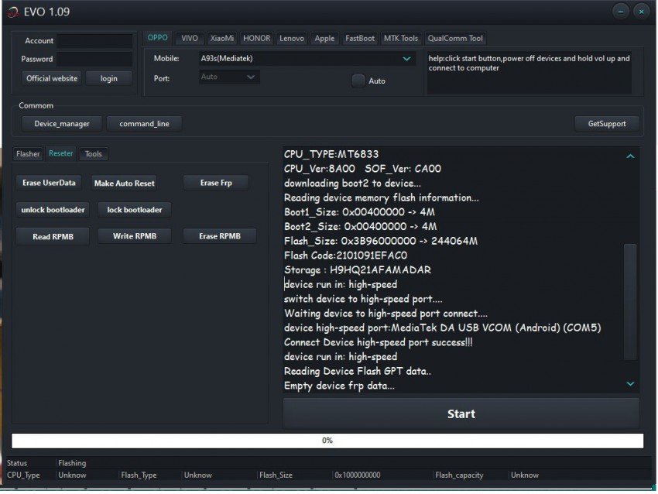The width and height of the screenshot is (658, 494).
Task: Select the Flasher tab
Action: pyautogui.click(x=28, y=153)
